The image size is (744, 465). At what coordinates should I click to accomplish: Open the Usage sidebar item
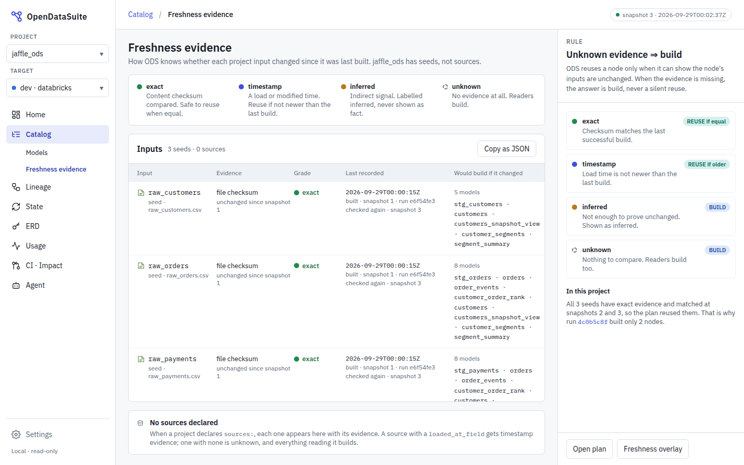point(57,246)
